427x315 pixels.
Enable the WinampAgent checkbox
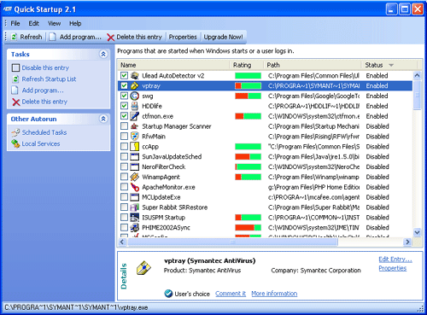tap(124, 177)
